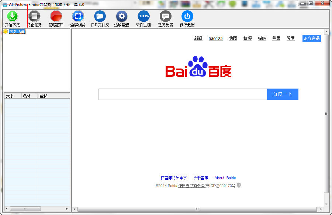The image size is (332, 215).
Task: Click the Software Registration (软件注册) 100% icon
Action: (x=143, y=16)
